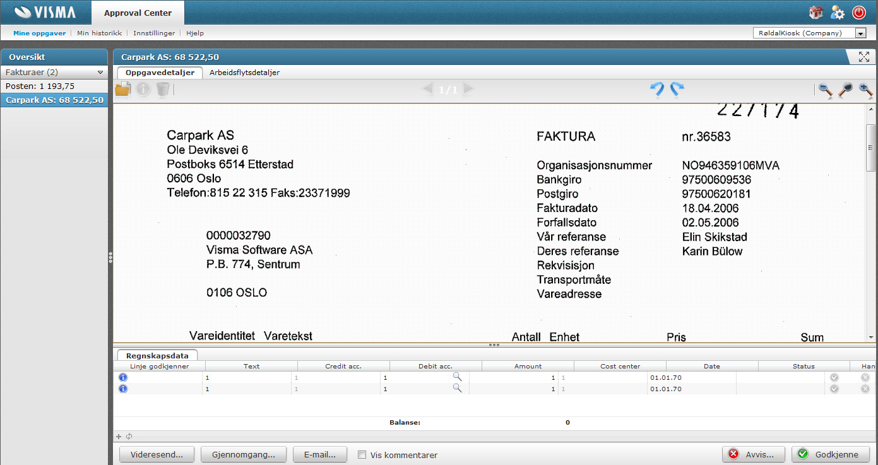Viewport: 878px width, 465px height.
Task: Open Hjelp menu
Action: (x=195, y=33)
